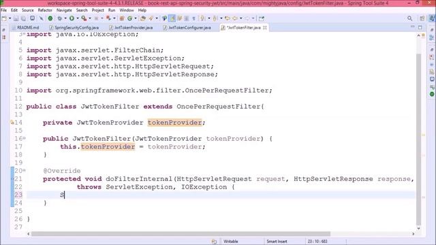
Task: Click the Open Task pencil icon
Action: pos(151,18)
